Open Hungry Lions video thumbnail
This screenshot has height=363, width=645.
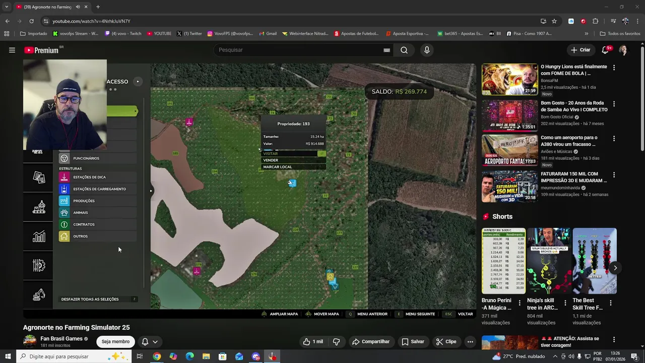[509, 79]
